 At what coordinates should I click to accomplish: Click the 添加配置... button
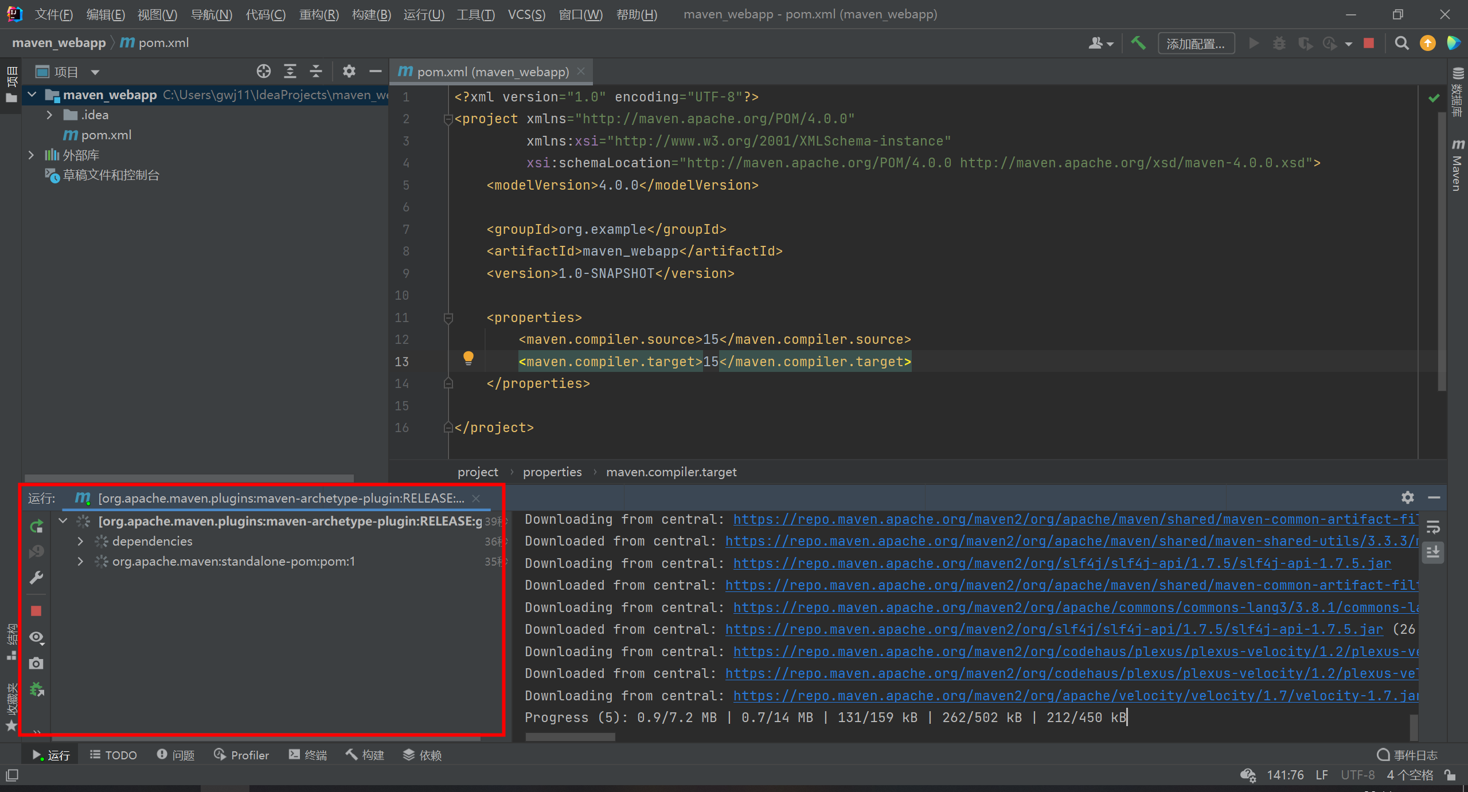tap(1196, 44)
